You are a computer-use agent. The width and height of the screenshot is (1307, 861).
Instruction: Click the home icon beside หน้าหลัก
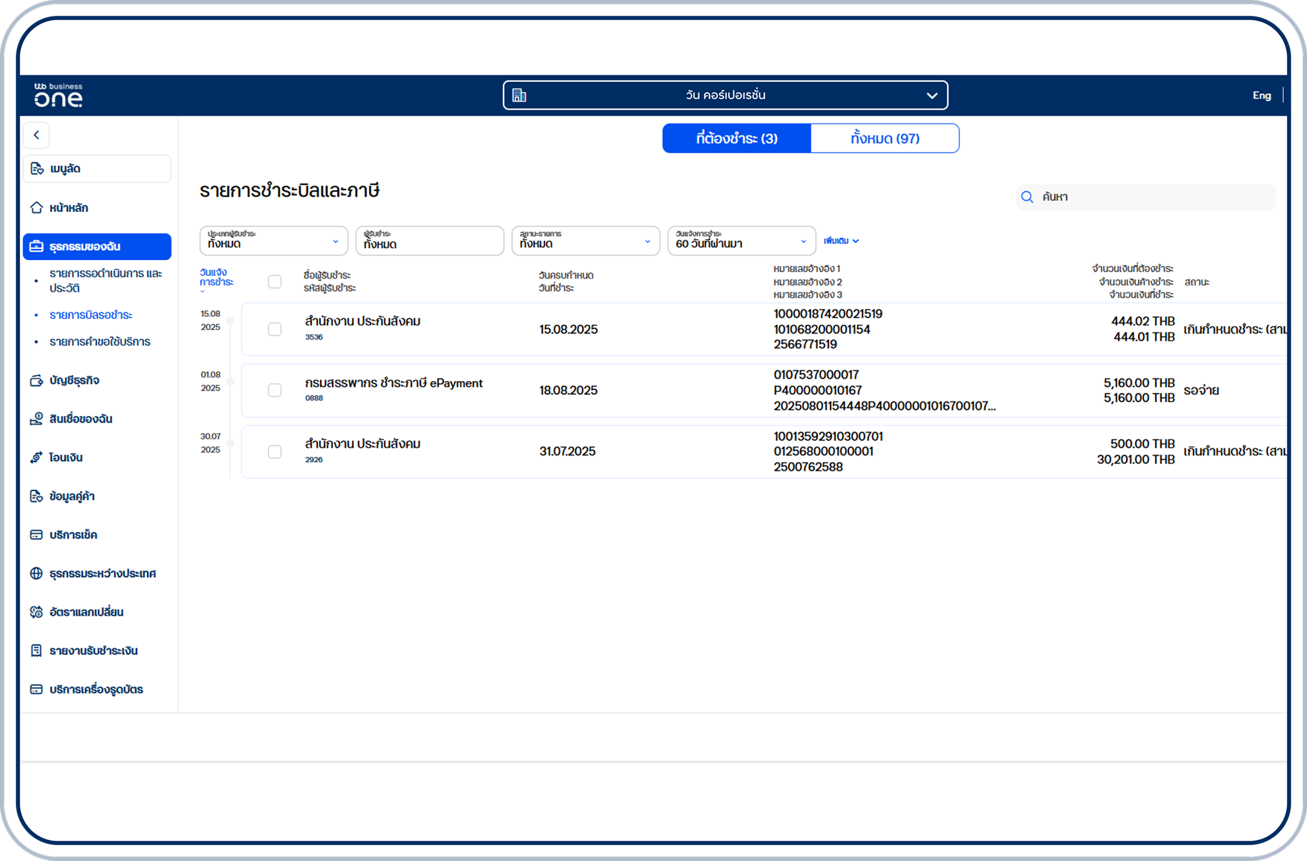36,208
